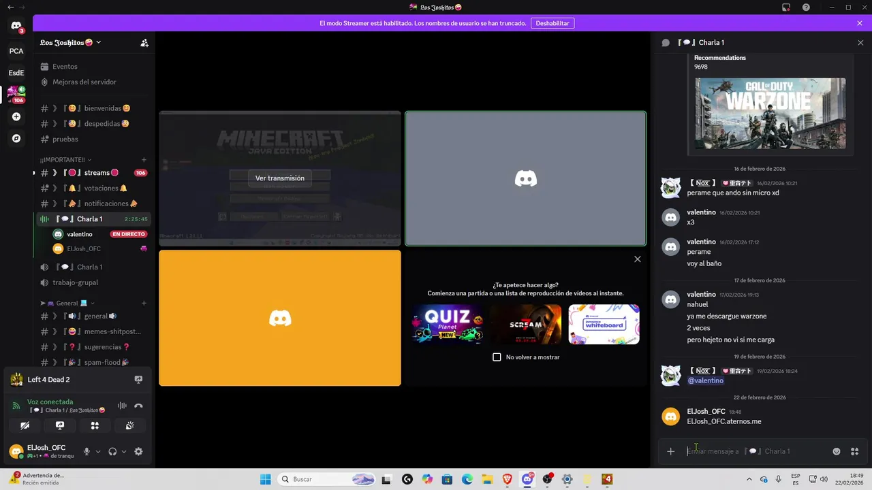Viewport: 872px width, 490px height.
Task: Open Windows Start menu
Action: 266,479
